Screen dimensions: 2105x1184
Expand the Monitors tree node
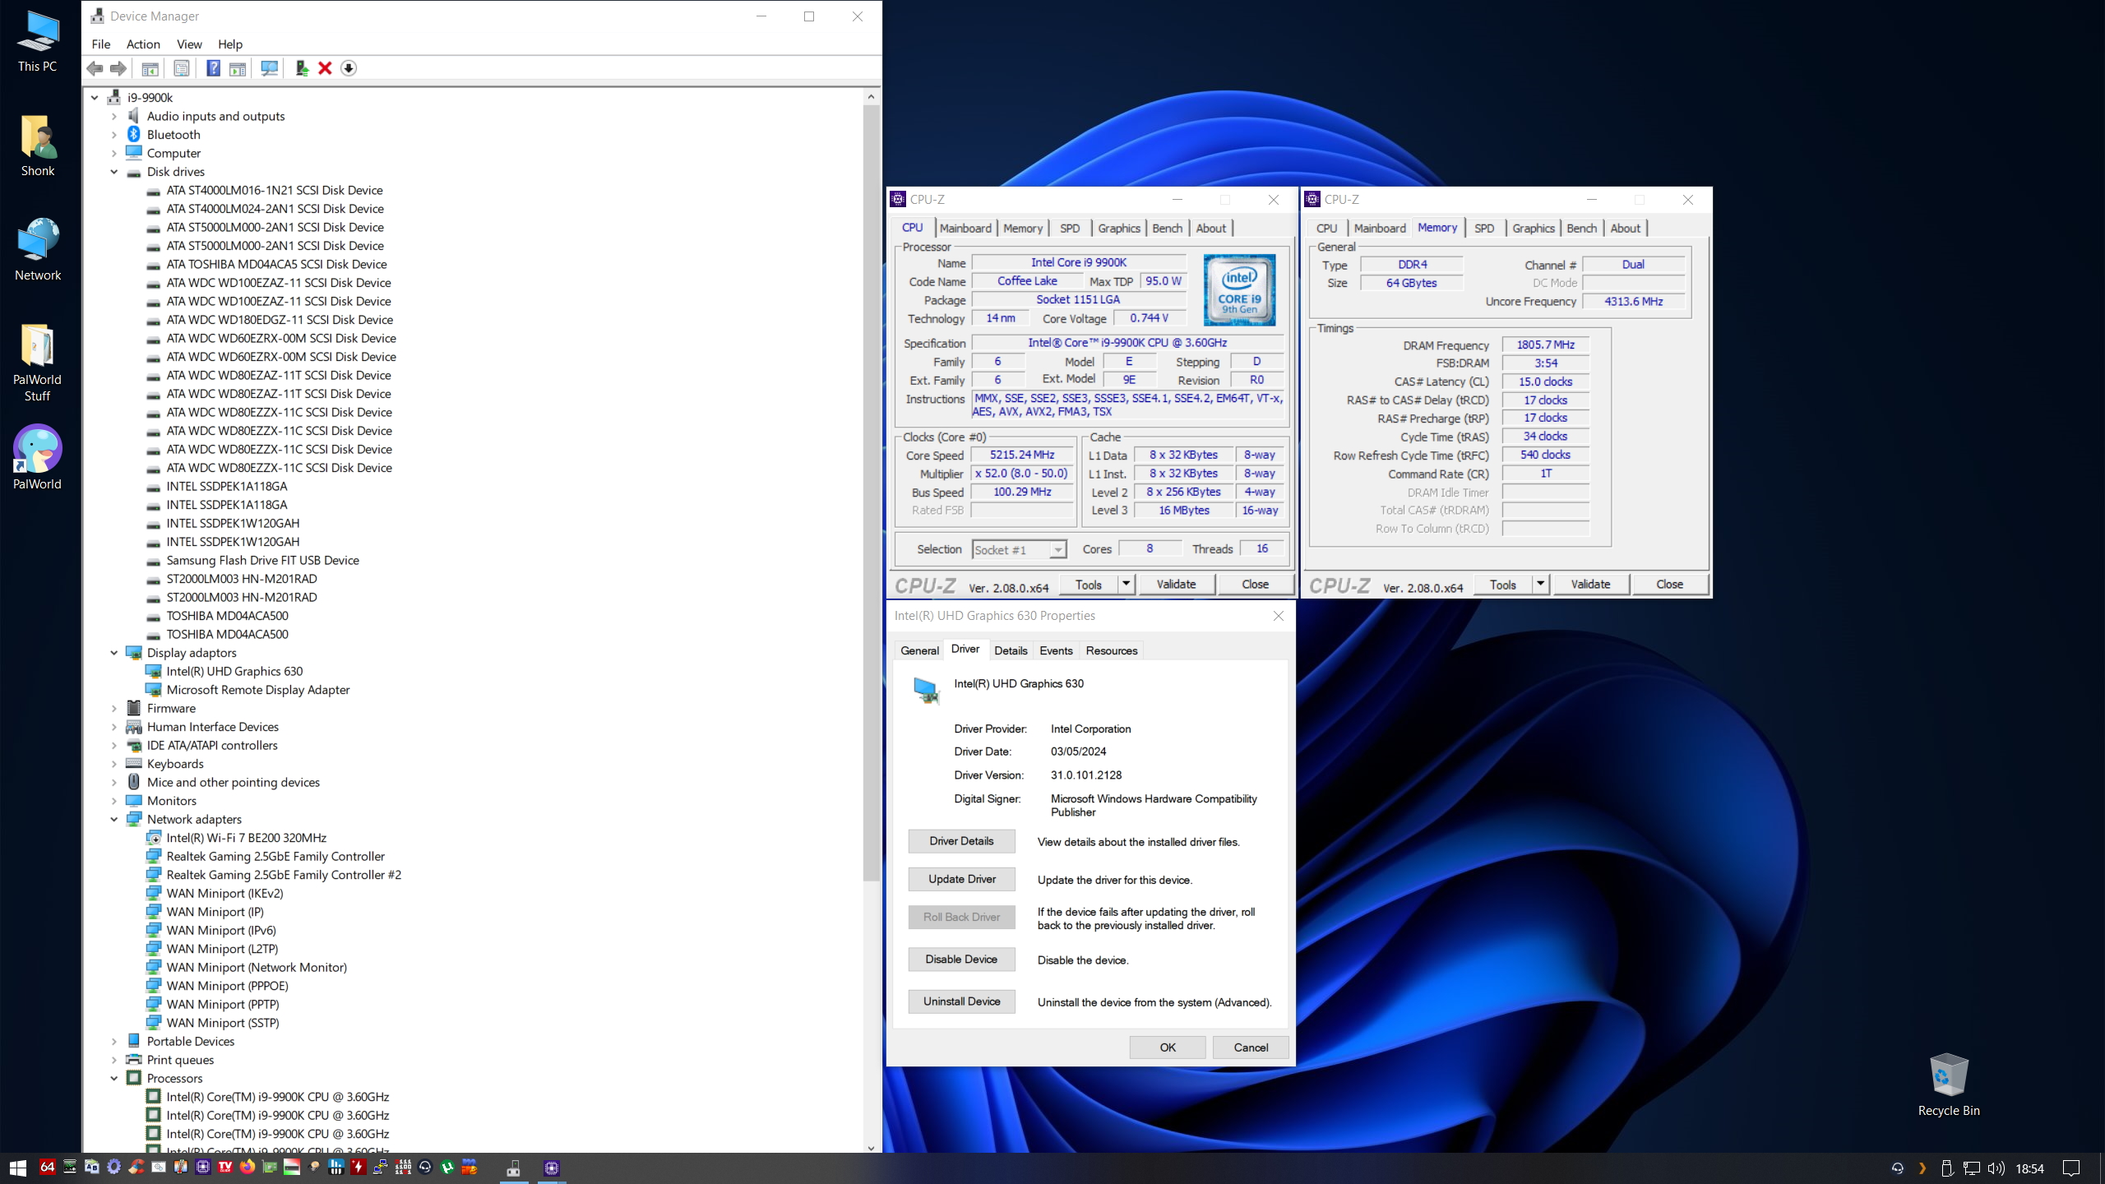pos(114,801)
